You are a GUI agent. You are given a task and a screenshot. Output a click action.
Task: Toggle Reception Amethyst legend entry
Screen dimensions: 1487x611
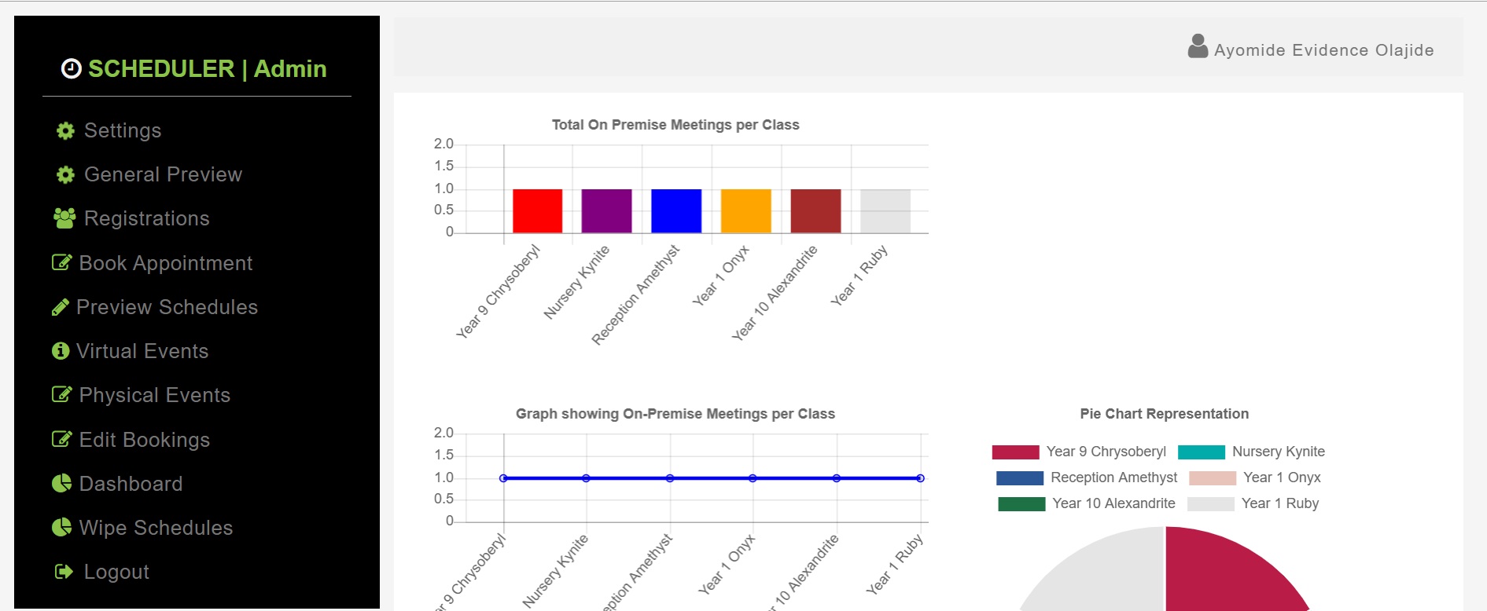pyautogui.click(x=1087, y=477)
